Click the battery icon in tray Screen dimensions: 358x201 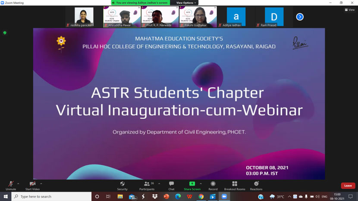tap(312, 196)
